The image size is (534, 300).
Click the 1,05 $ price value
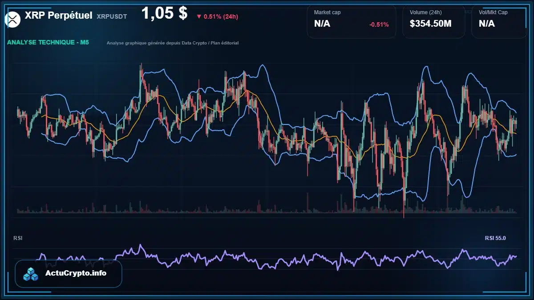pyautogui.click(x=164, y=13)
